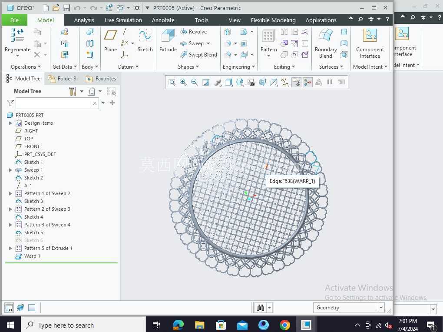This screenshot has height=332, width=443.
Task: Select the FRONT datum plane
Action: pos(32,146)
